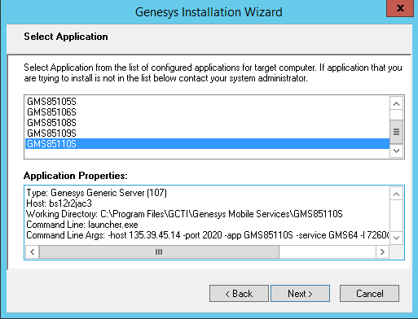Proceed using the Next button
This screenshot has width=418, height=319.
click(x=300, y=293)
